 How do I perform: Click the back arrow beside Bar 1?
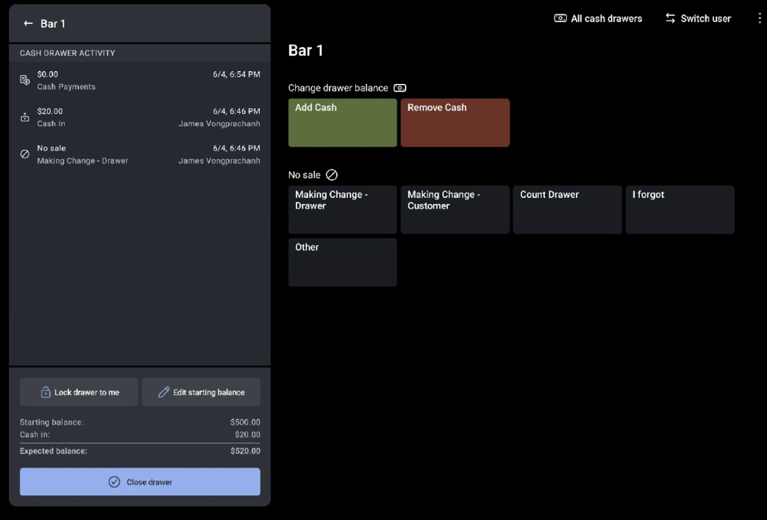click(28, 24)
